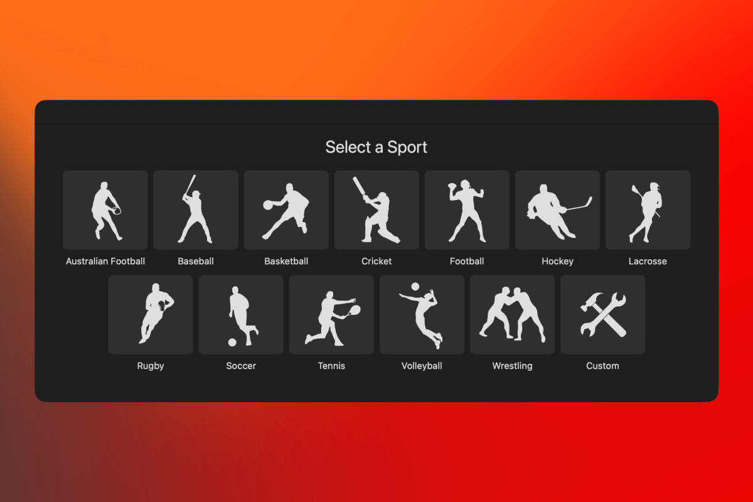Select the Cricket batsman icon
The height and width of the screenshot is (502, 753).
[376, 210]
